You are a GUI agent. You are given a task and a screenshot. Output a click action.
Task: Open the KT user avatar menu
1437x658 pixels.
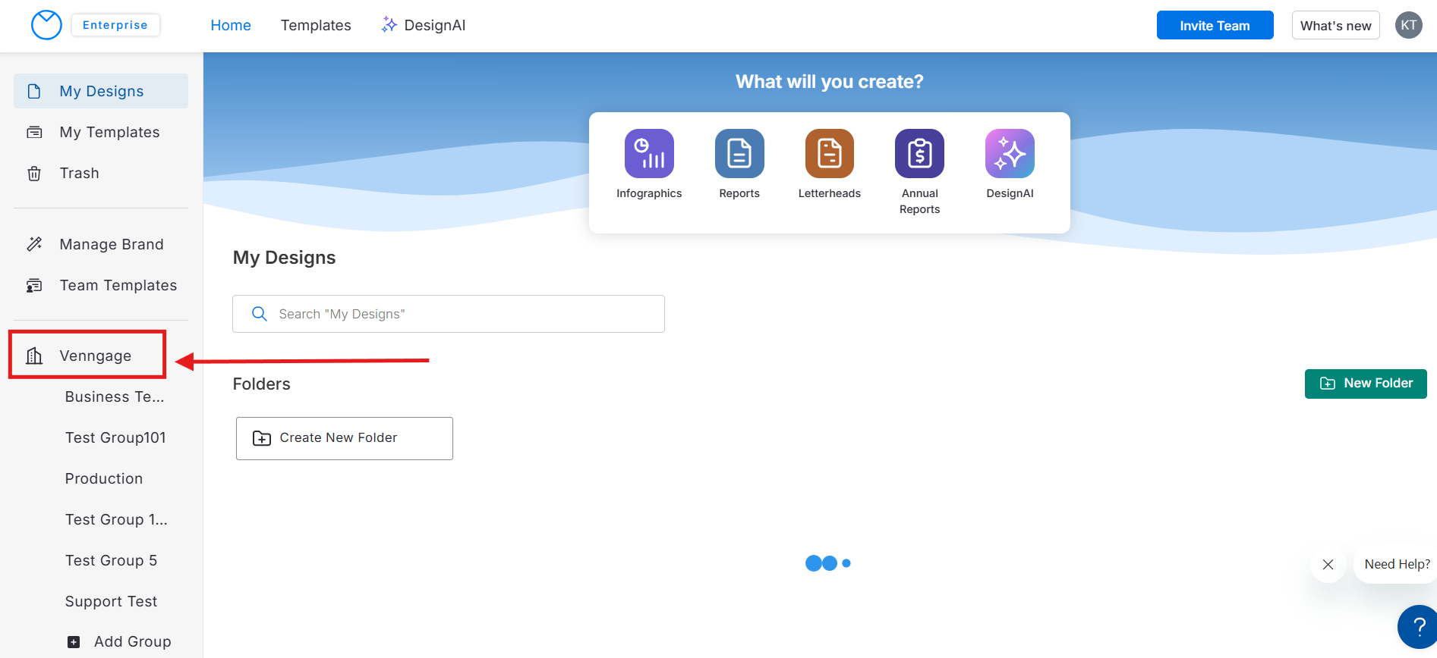[1408, 25]
